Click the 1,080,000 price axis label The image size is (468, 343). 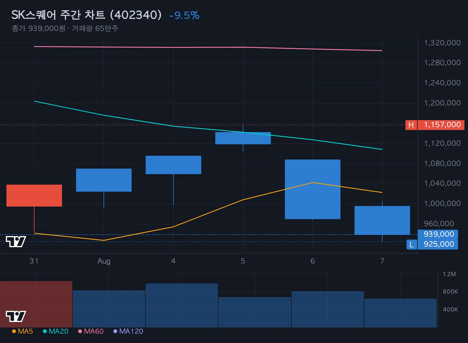(442, 163)
